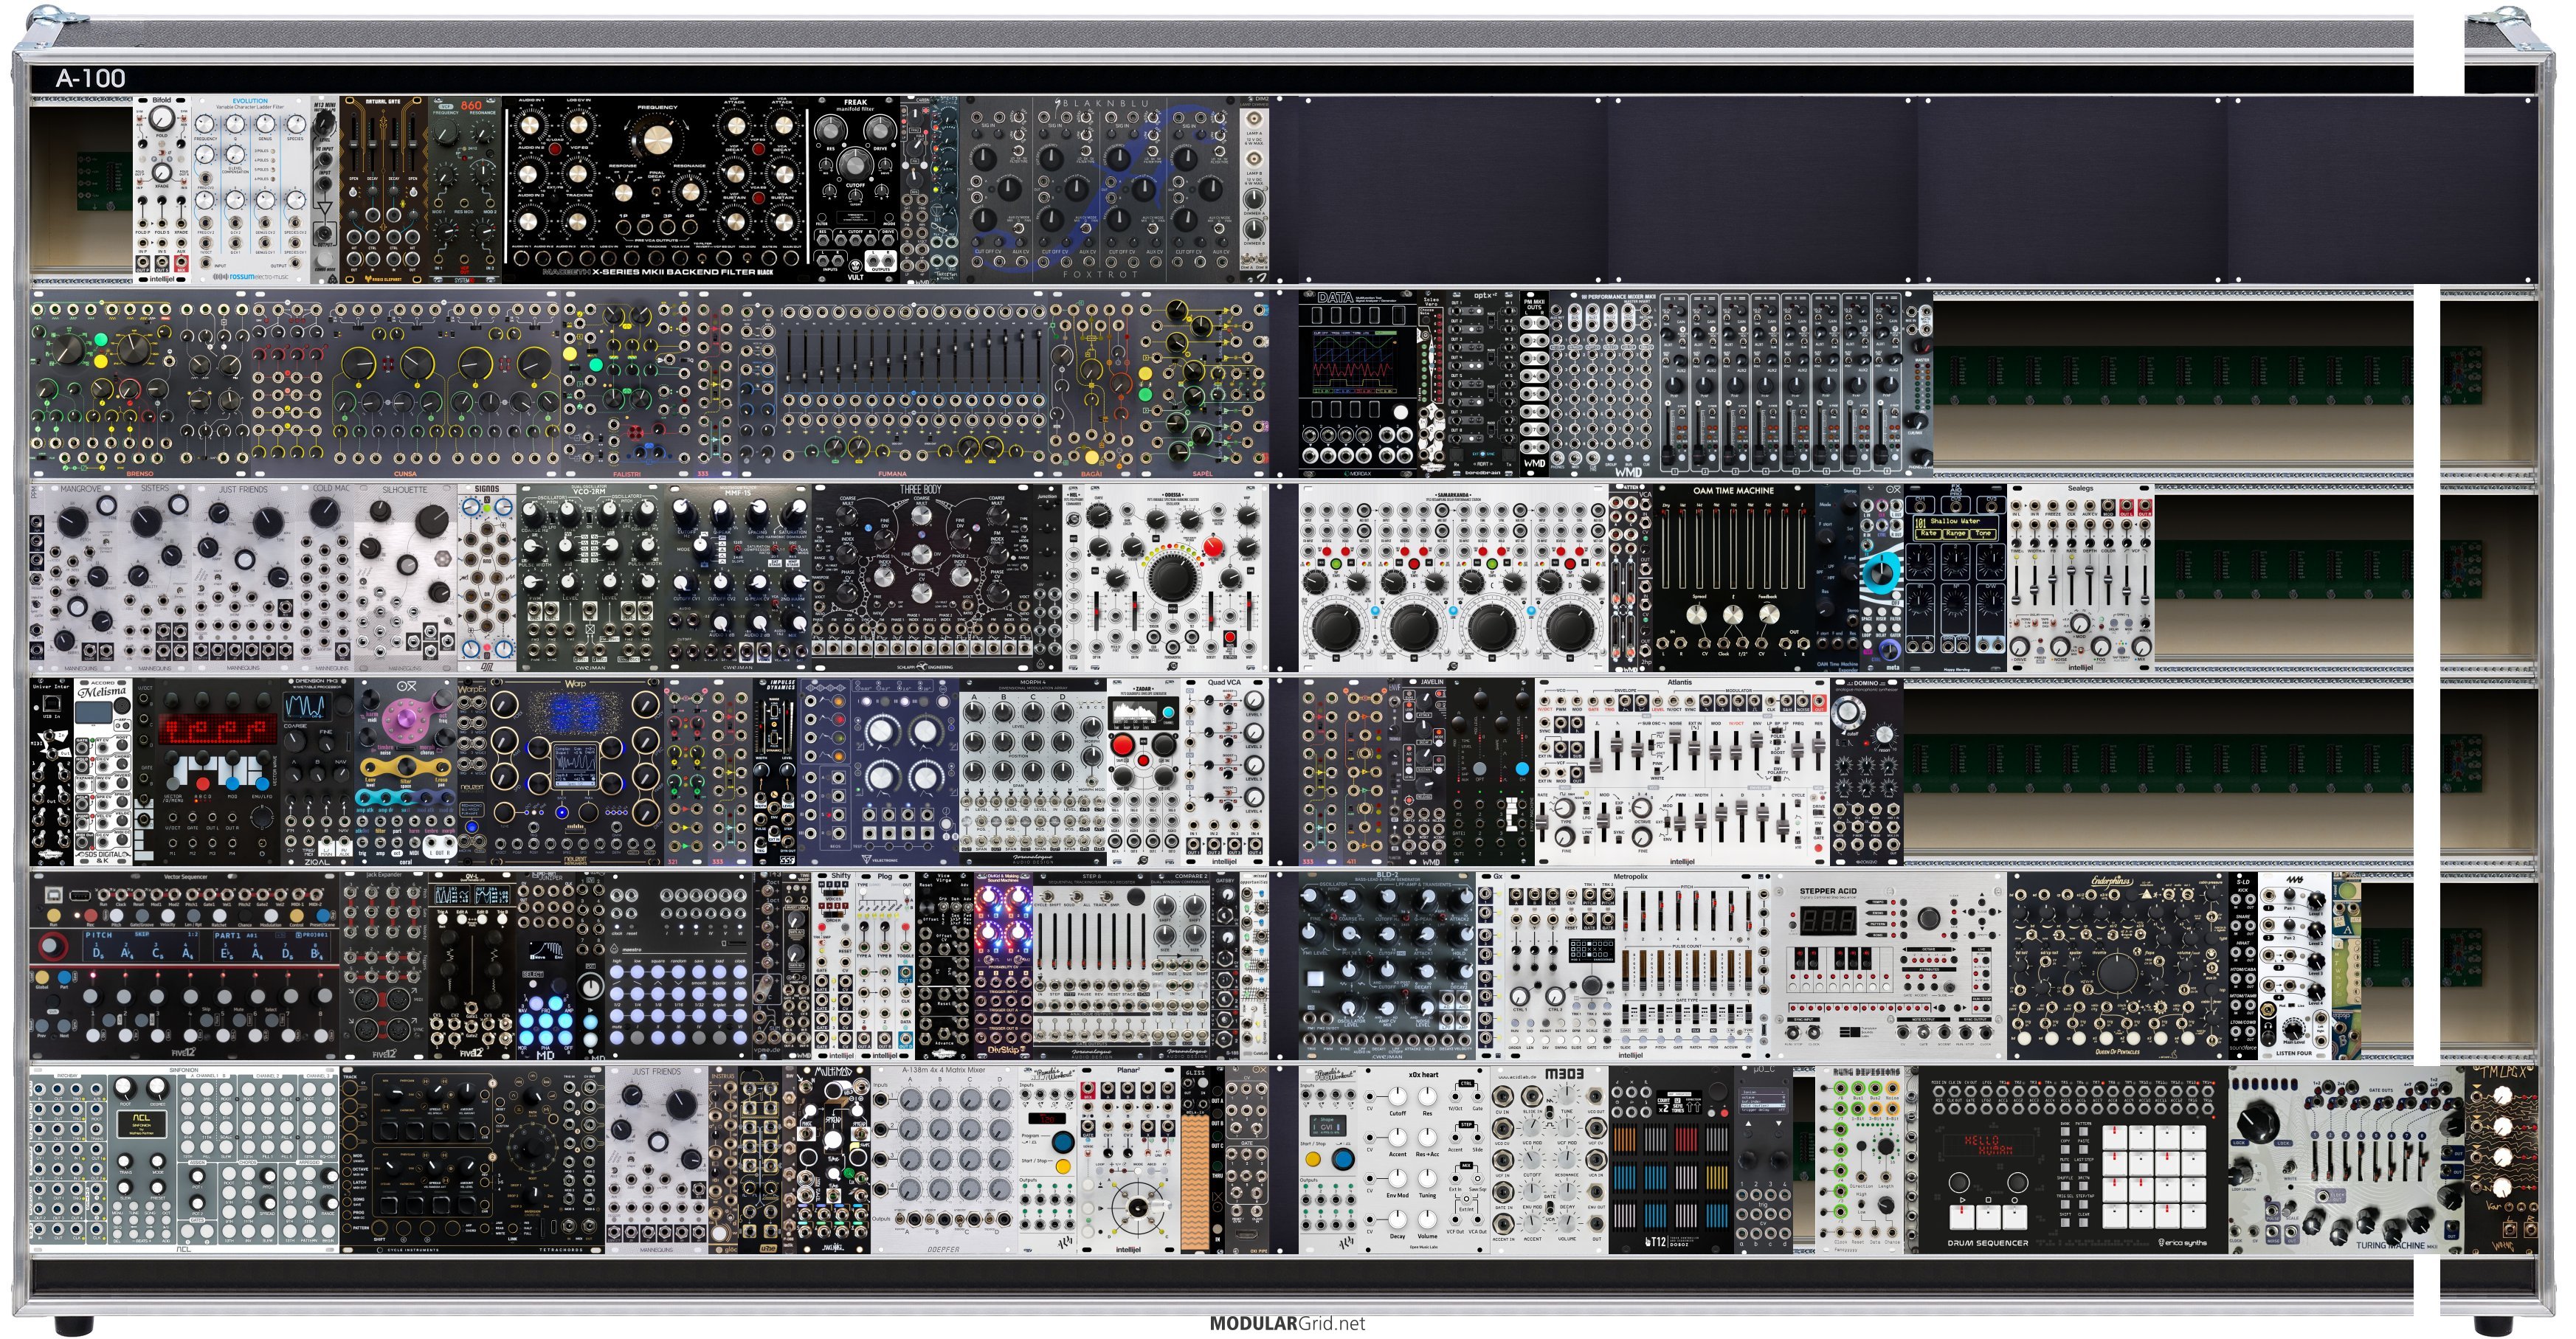
Task: Select the Joranalogue Step 8 module
Action: click(x=1092, y=965)
